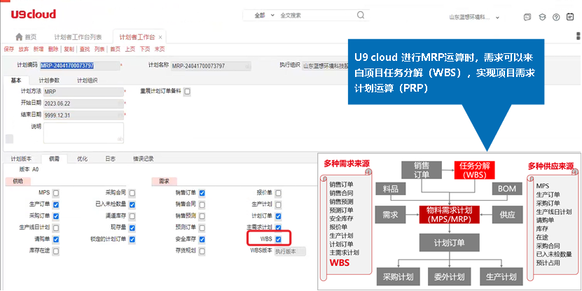Open the WBS版本 执行版本 dropdown
The width and height of the screenshot is (582, 291).
(290, 251)
